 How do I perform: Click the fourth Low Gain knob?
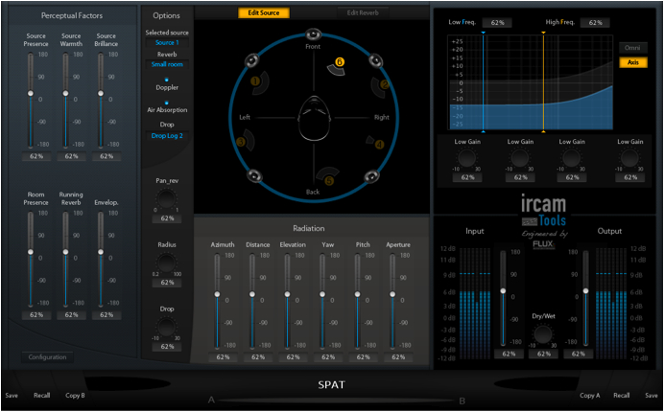coord(629,158)
